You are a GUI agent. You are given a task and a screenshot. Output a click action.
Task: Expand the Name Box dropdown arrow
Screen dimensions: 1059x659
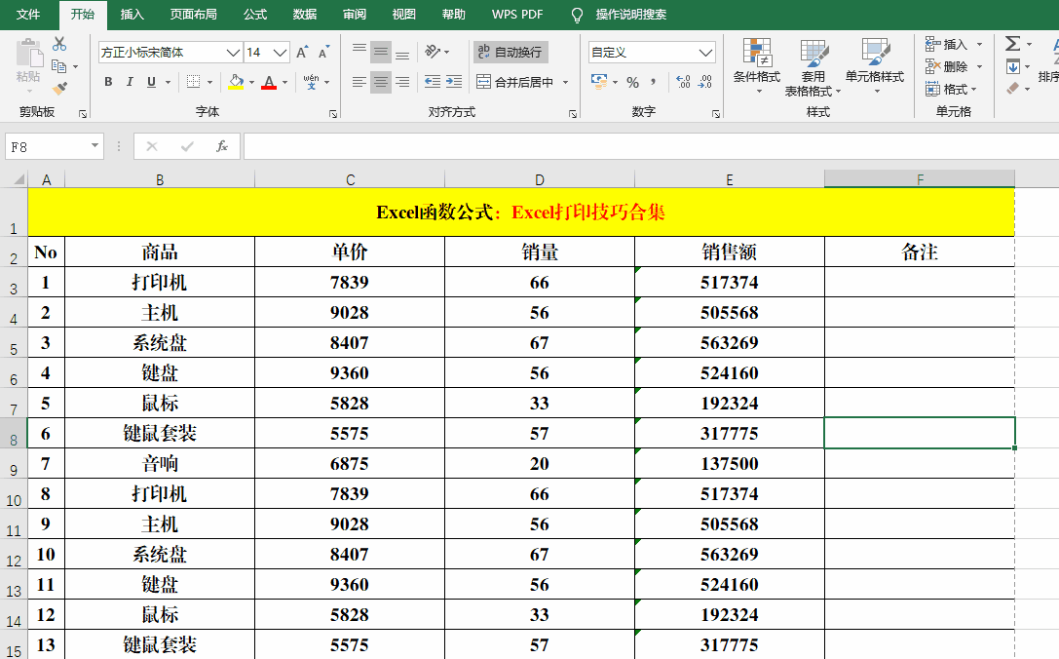click(95, 146)
